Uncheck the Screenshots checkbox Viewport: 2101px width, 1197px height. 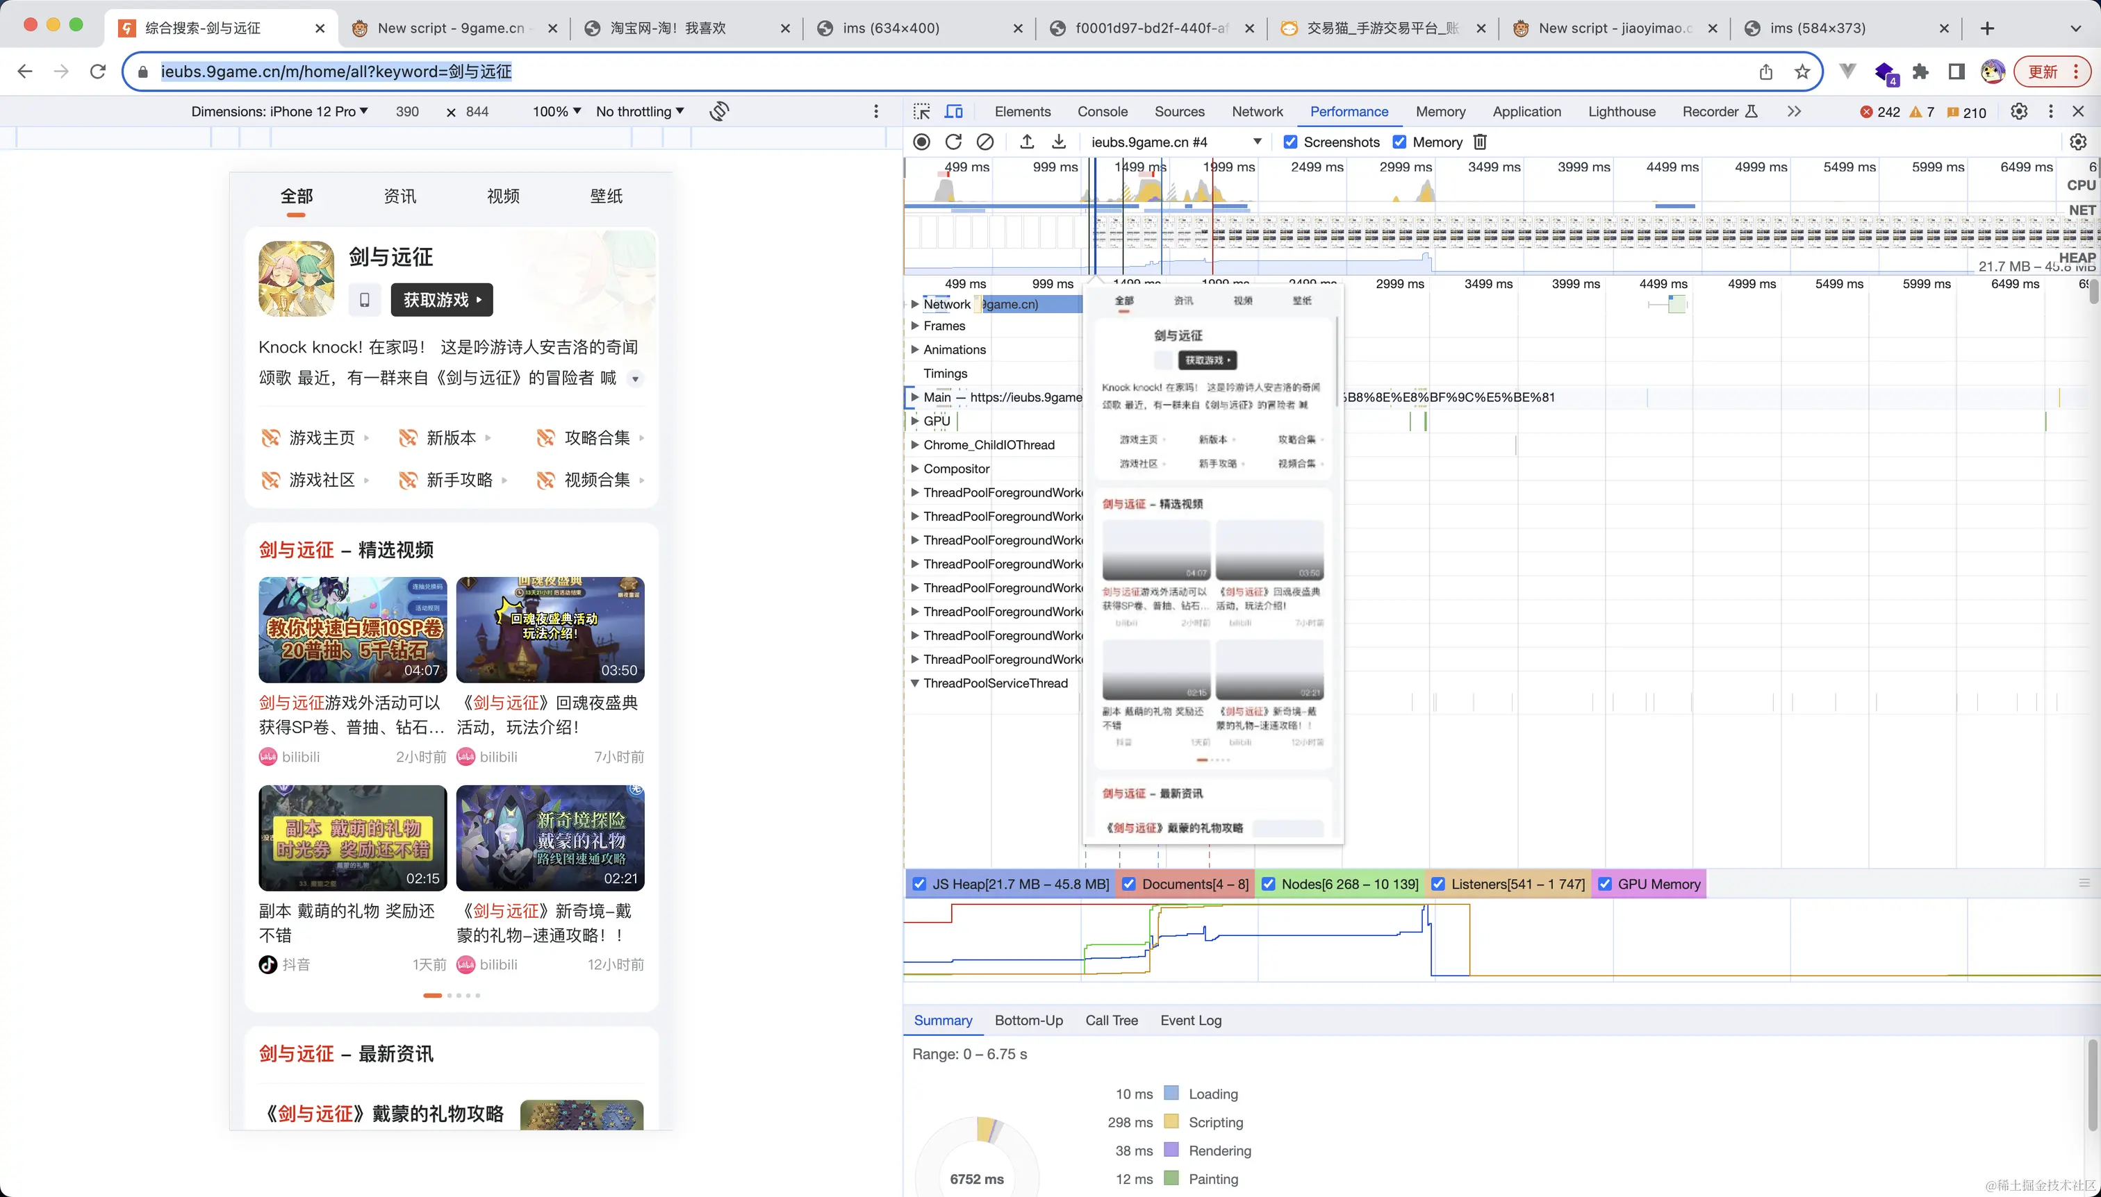1290,142
